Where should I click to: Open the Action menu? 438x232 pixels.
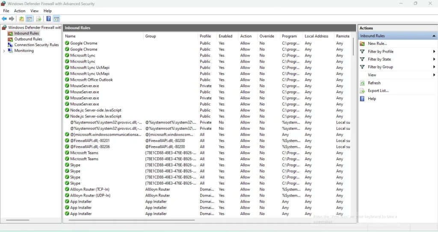pyautogui.click(x=20, y=11)
